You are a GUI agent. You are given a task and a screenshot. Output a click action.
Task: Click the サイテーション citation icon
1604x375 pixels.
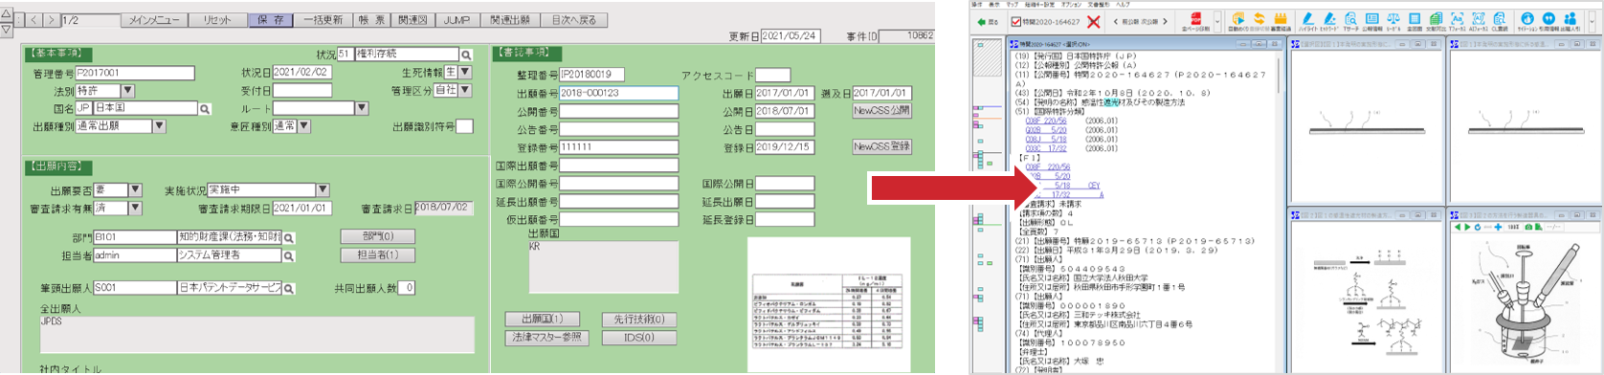pyautogui.click(x=1526, y=21)
